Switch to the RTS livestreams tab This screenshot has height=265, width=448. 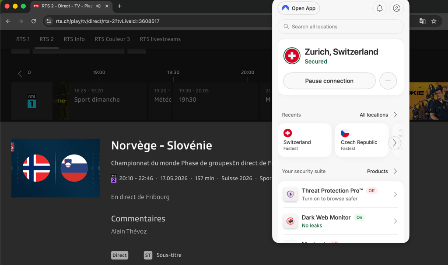point(160,39)
